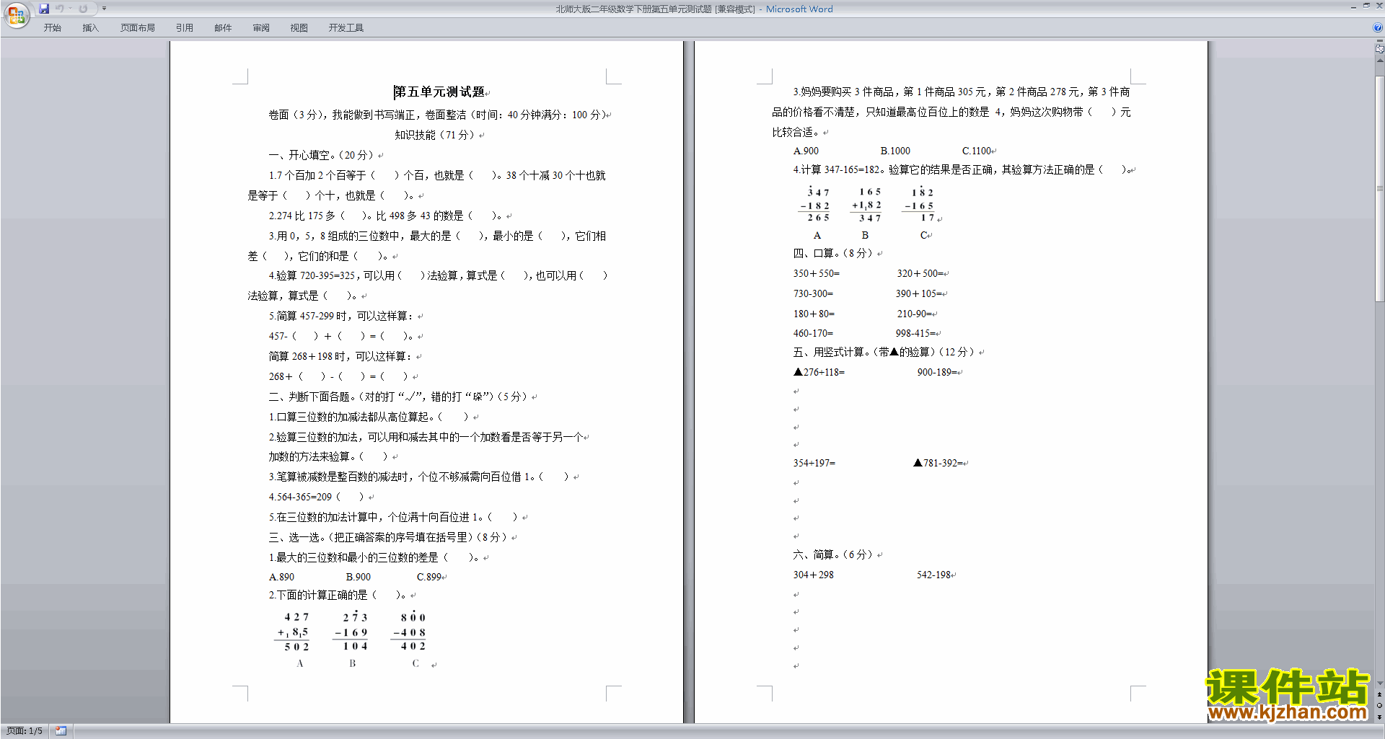Click the line 简算268+198时，可以这样算
This screenshot has height=739, width=1385.
pyautogui.click(x=340, y=356)
